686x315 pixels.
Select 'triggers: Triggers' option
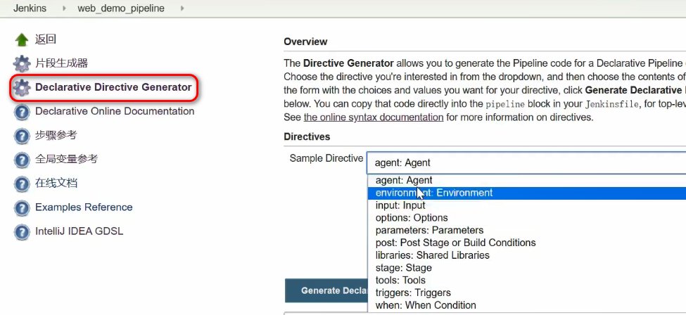[x=526, y=292]
